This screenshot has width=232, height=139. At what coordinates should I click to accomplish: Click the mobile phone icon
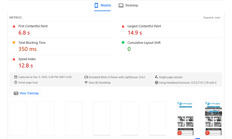click(97, 6)
